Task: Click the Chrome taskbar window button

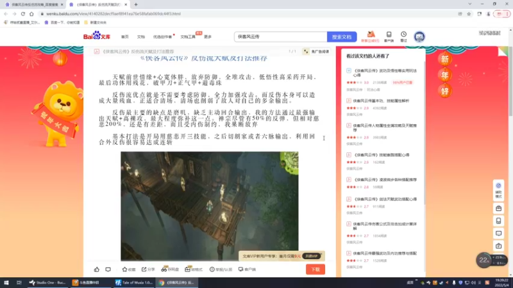Action: (177, 283)
